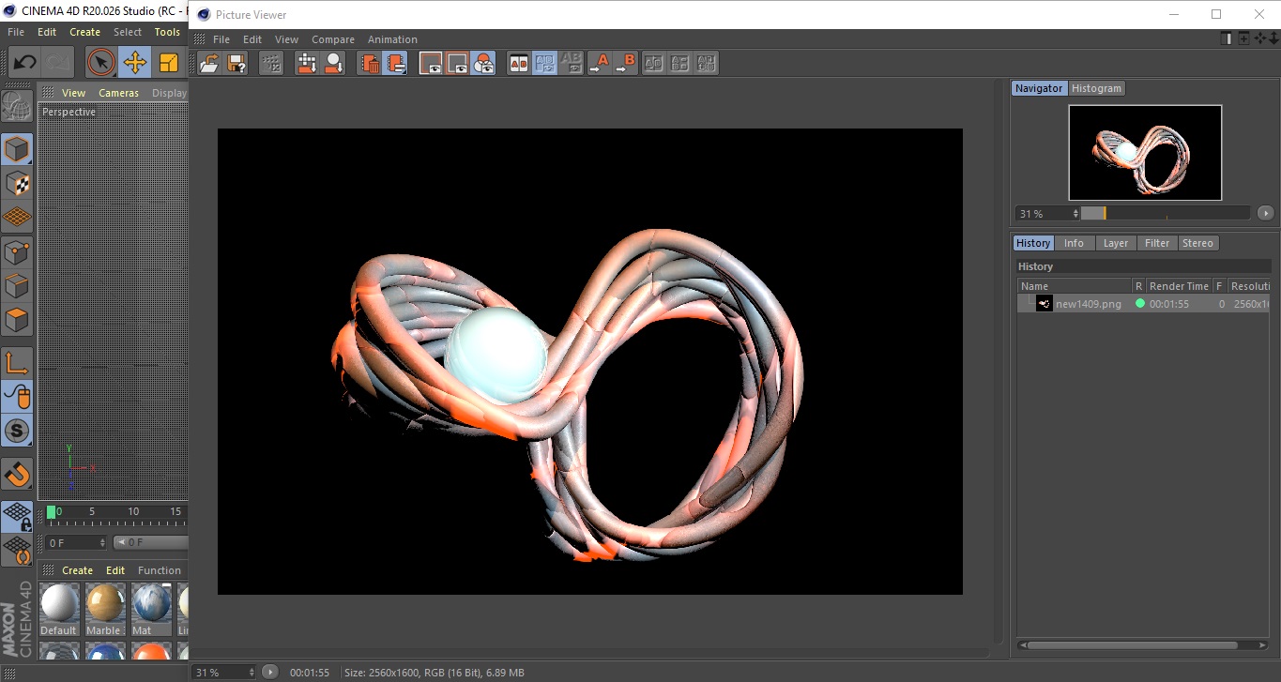Switch to the Filter tab
The width and height of the screenshot is (1281, 682).
coord(1157,243)
